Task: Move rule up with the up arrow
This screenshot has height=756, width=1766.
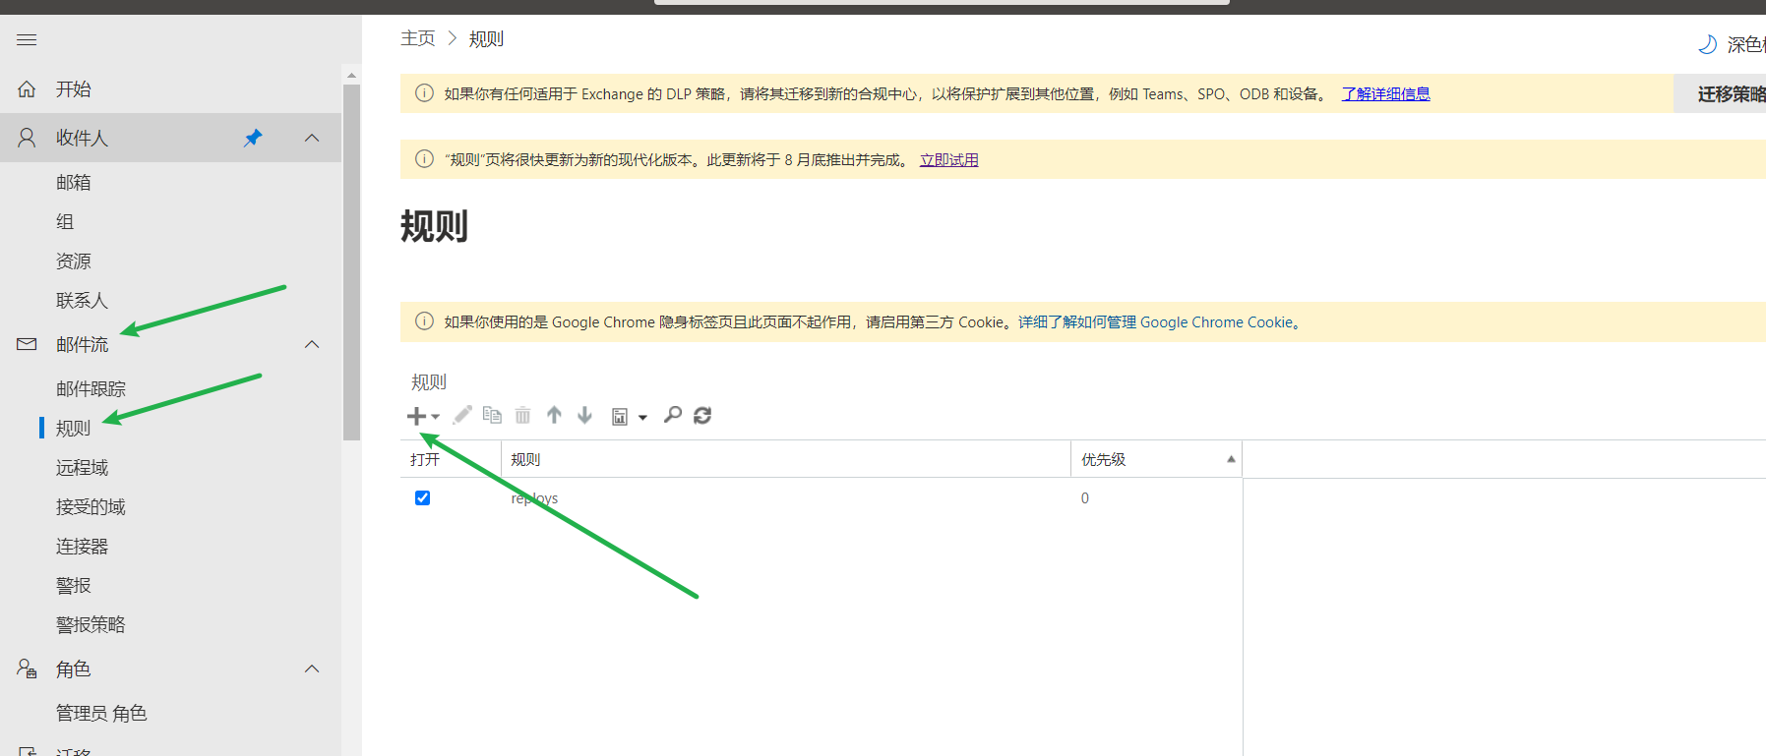Action: [554, 415]
